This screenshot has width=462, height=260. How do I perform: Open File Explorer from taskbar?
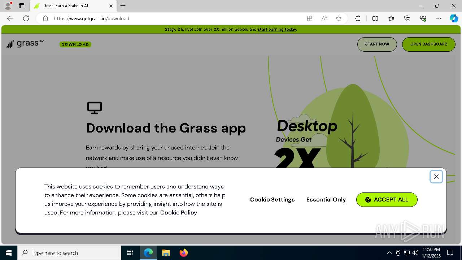(x=166, y=253)
